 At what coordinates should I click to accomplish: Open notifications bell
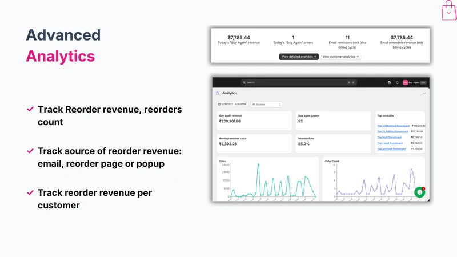click(x=397, y=82)
